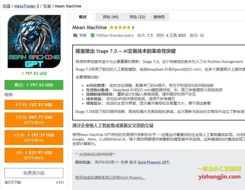Open the 专家 breadcrumb link
245x190 pixels.
pos(47,6)
